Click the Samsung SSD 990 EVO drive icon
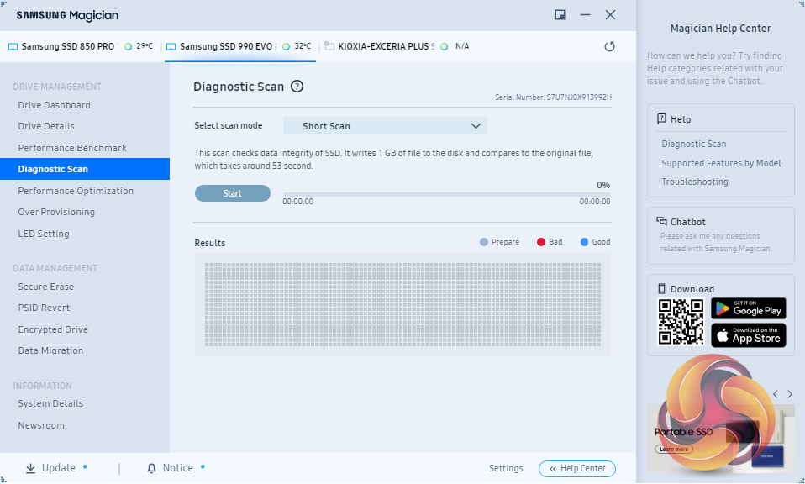The width and height of the screenshot is (805, 484). tap(171, 47)
